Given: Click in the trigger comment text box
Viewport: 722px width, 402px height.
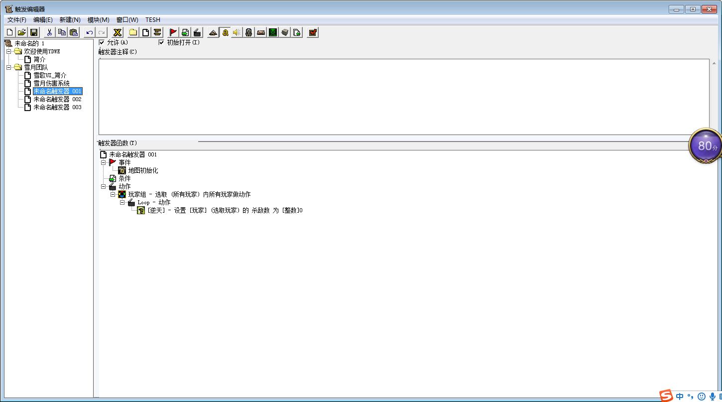Looking at the screenshot, I should tap(403, 97).
